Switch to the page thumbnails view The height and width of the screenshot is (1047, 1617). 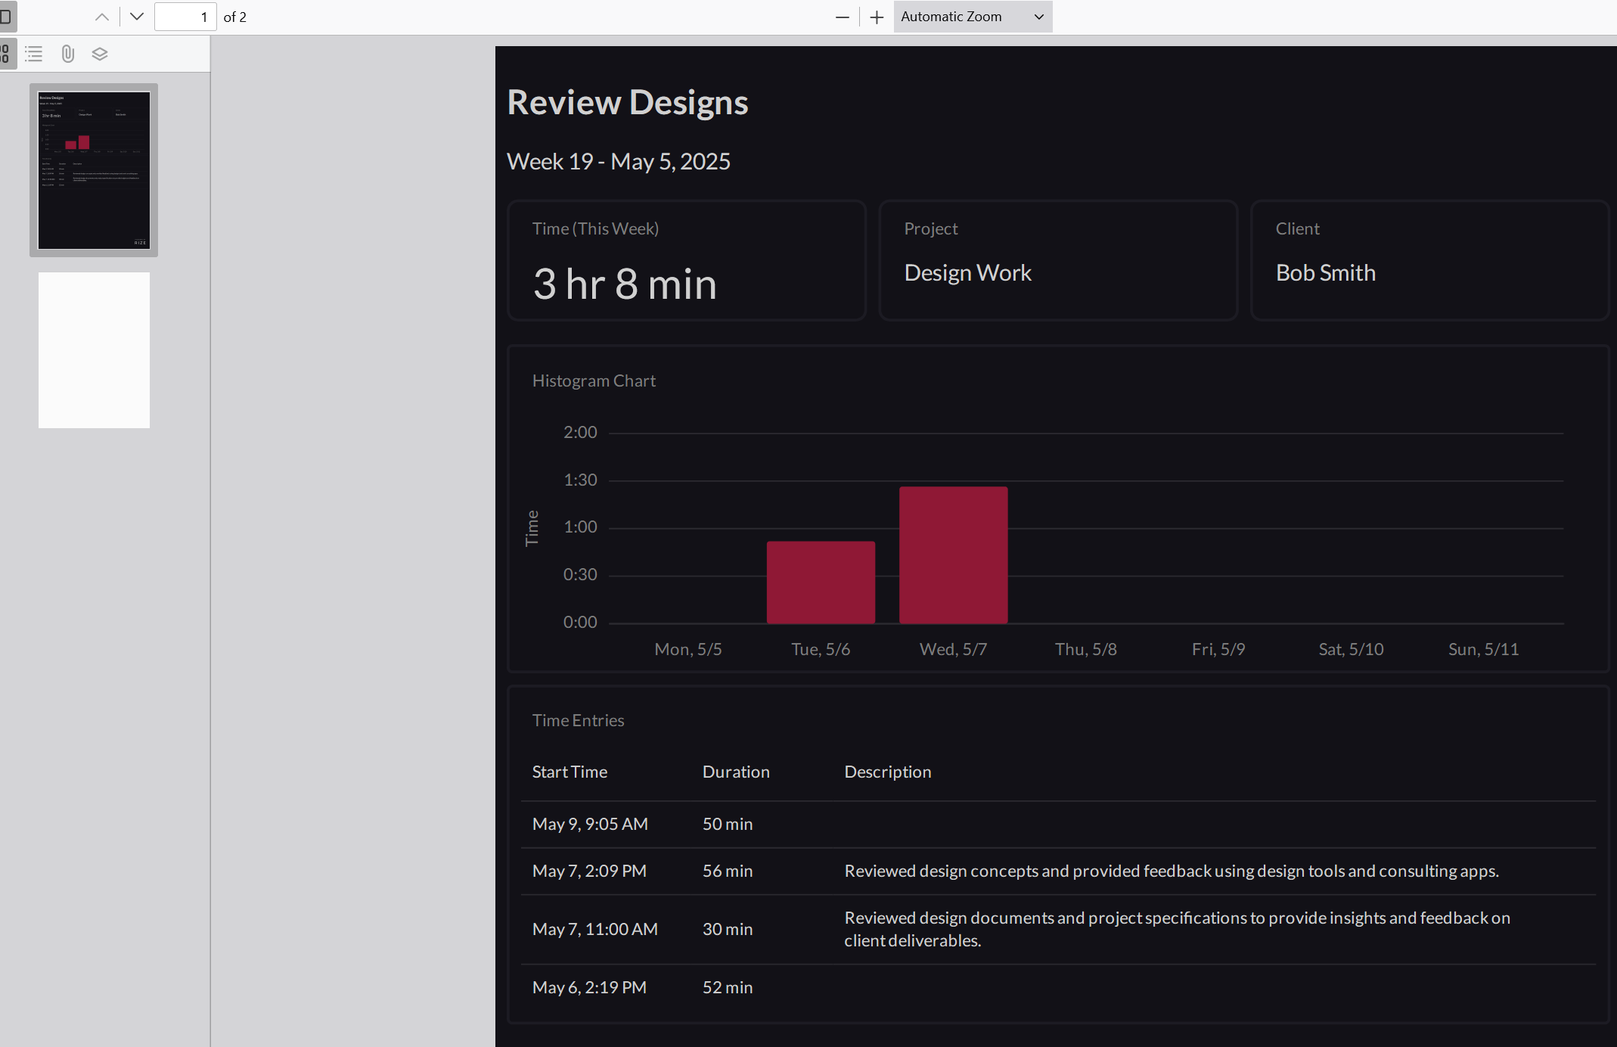point(5,54)
